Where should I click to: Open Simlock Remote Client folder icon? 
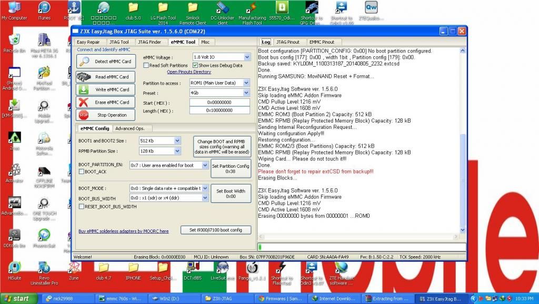point(193,13)
